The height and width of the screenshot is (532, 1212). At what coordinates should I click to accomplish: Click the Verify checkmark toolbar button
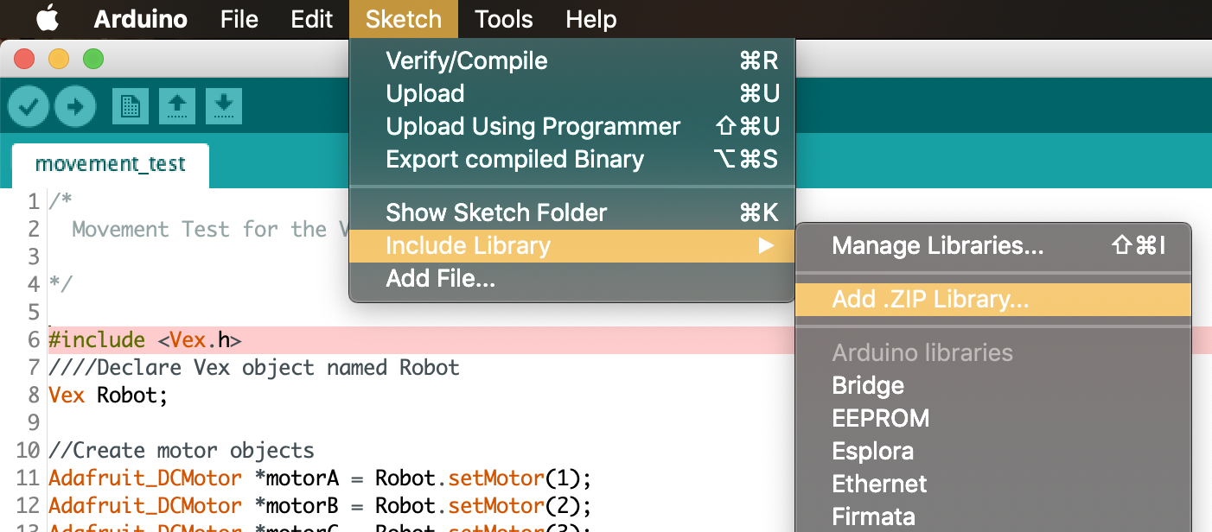click(29, 106)
